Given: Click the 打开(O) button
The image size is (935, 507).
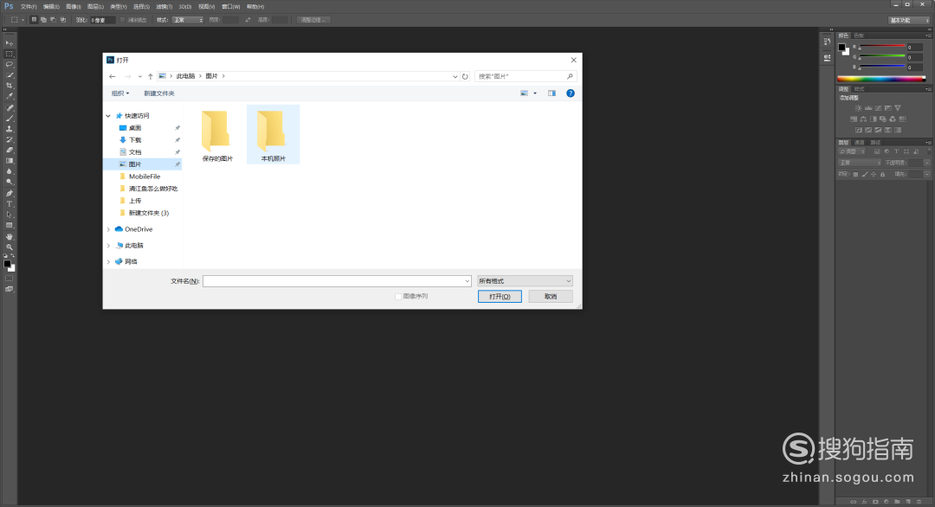Looking at the screenshot, I should tap(500, 296).
